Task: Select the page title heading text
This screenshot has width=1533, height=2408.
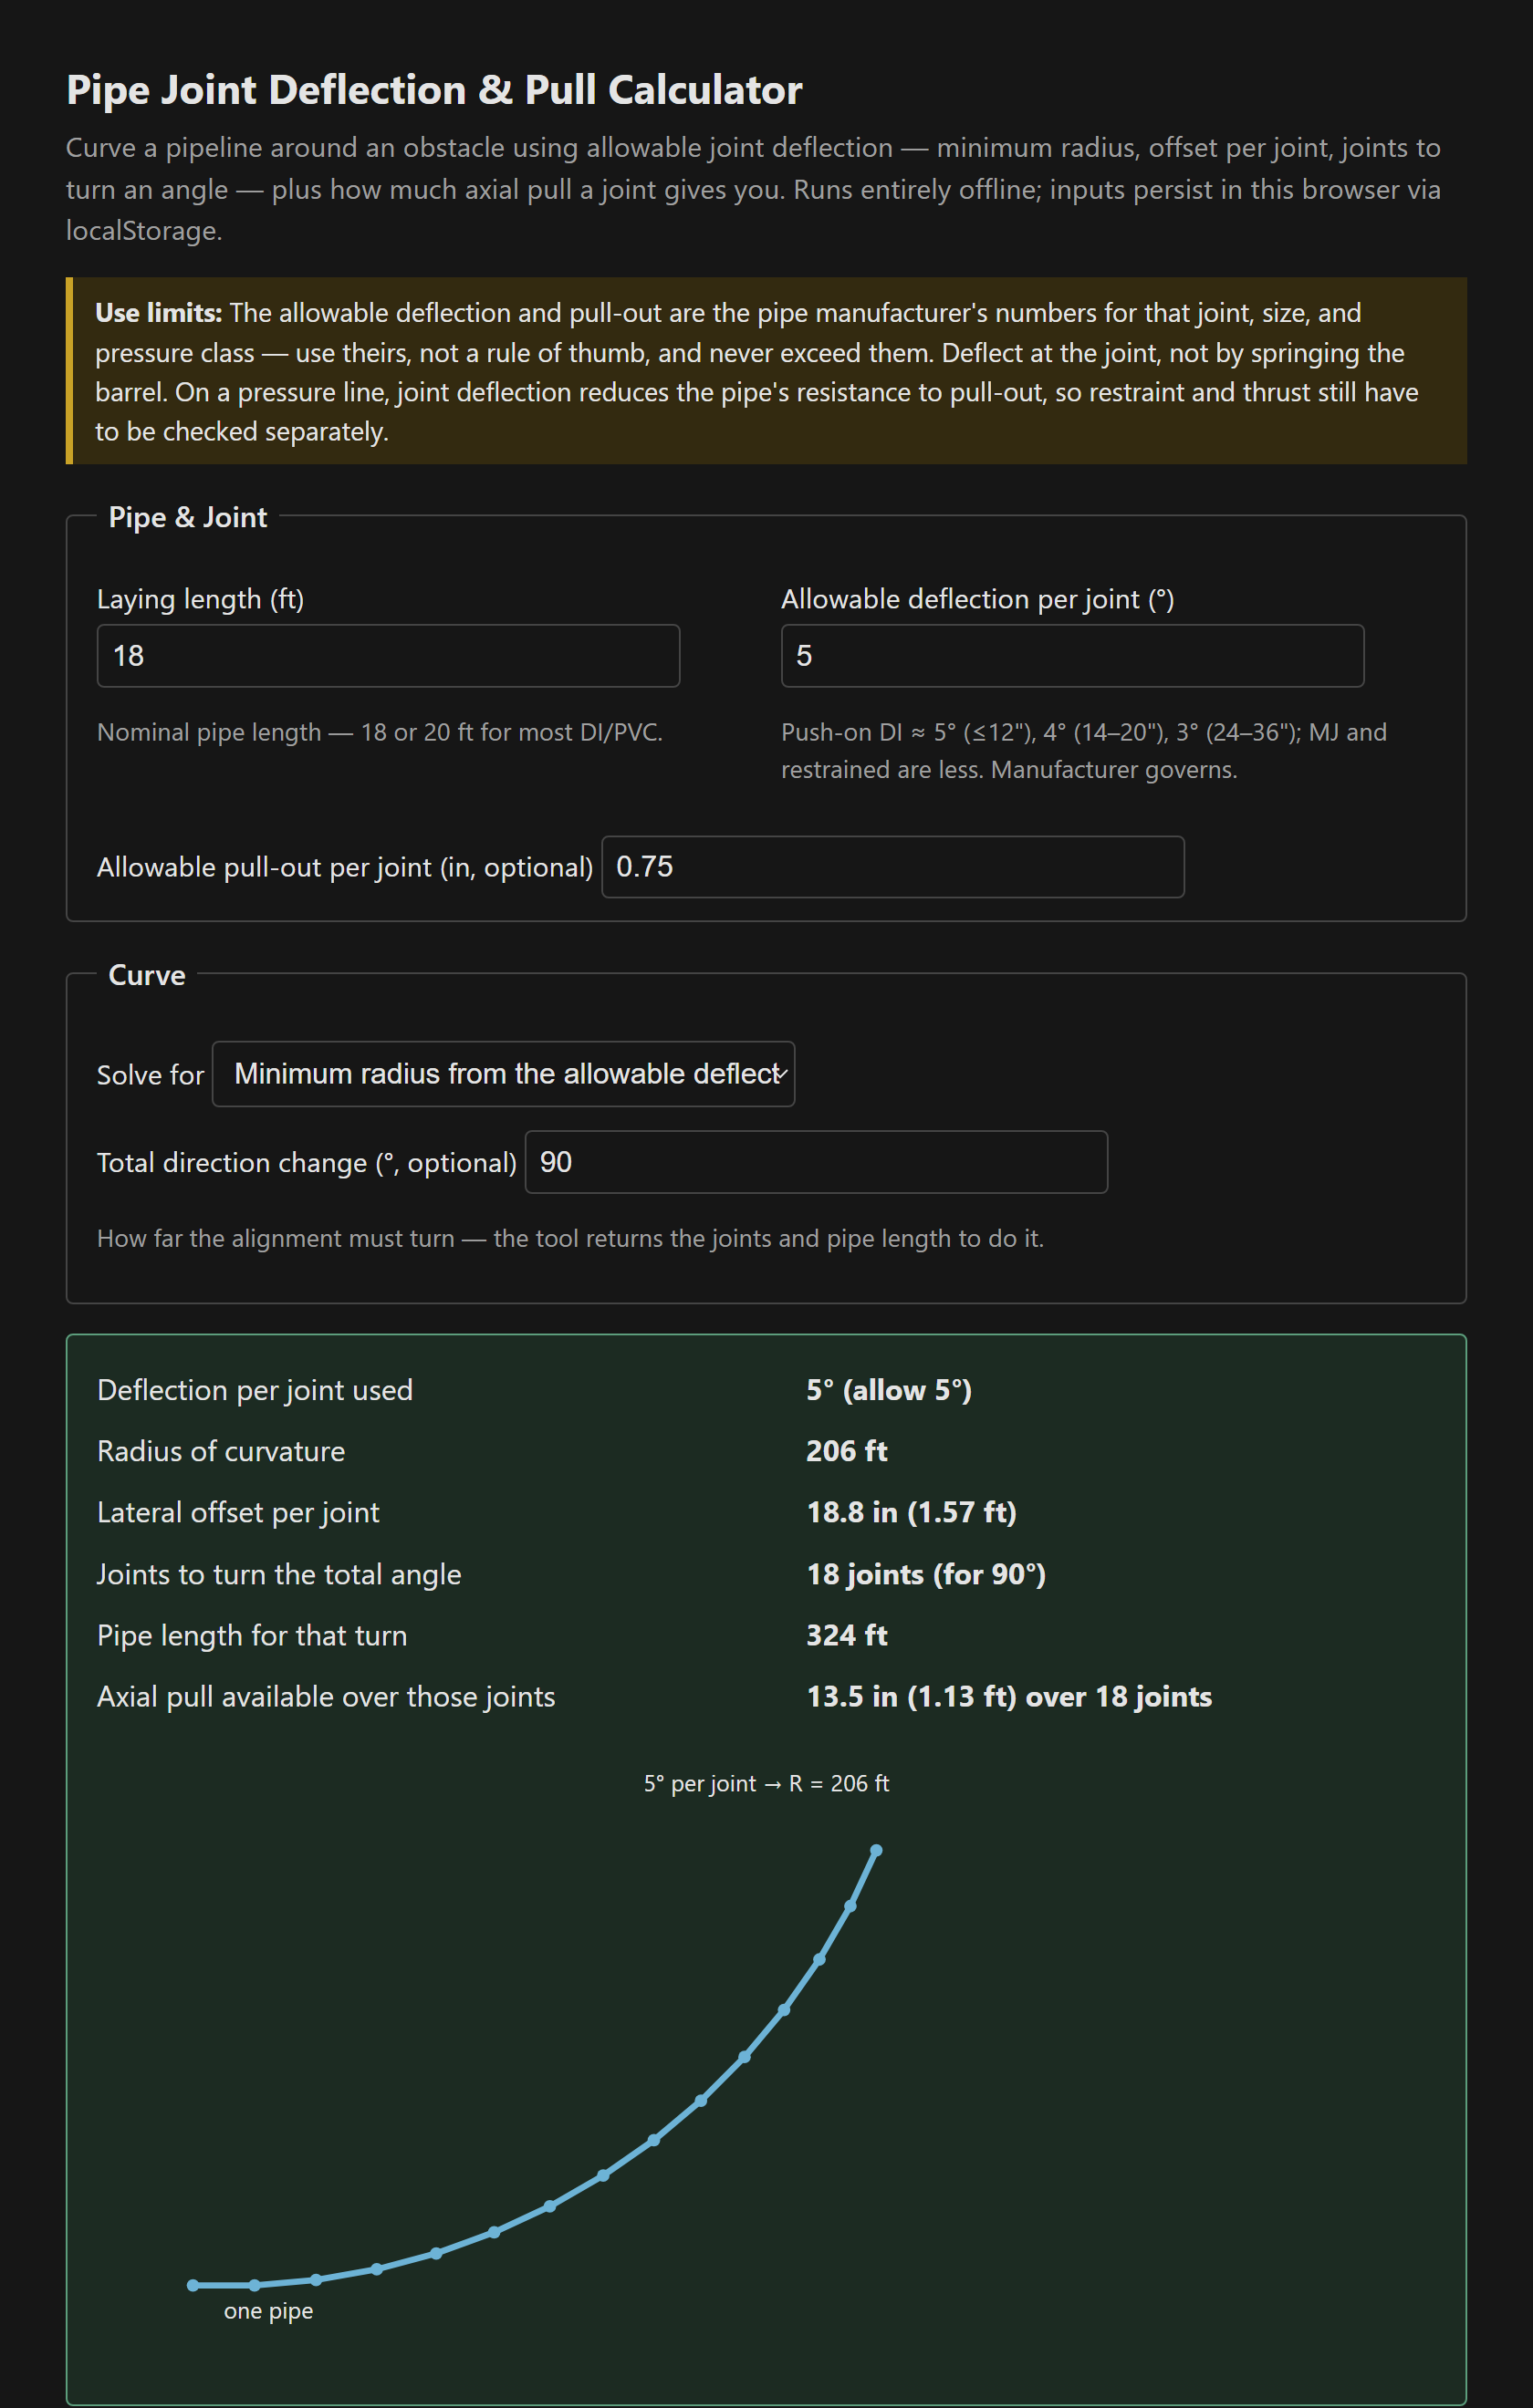Action: 434,90
